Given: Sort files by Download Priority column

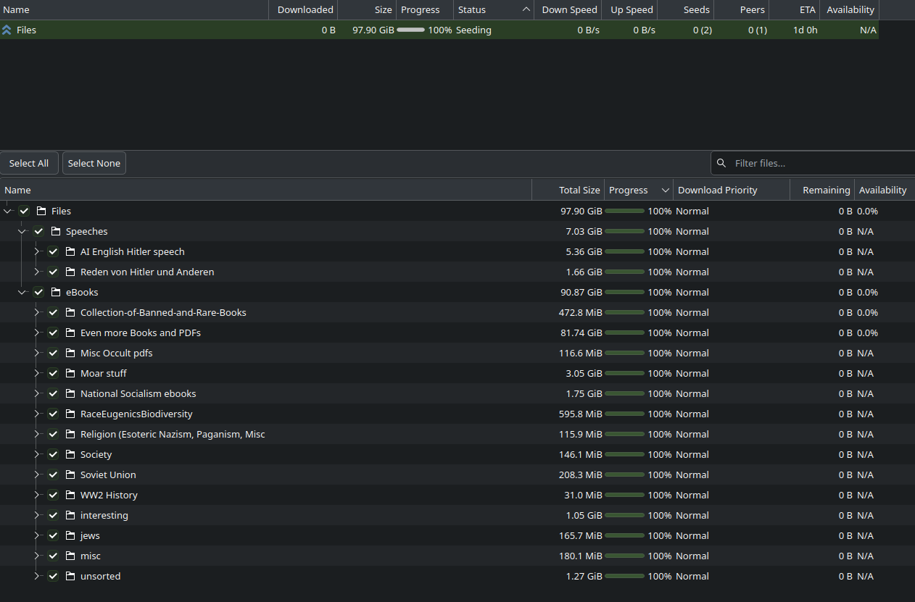Looking at the screenshot, I should [x=732, y=190].
